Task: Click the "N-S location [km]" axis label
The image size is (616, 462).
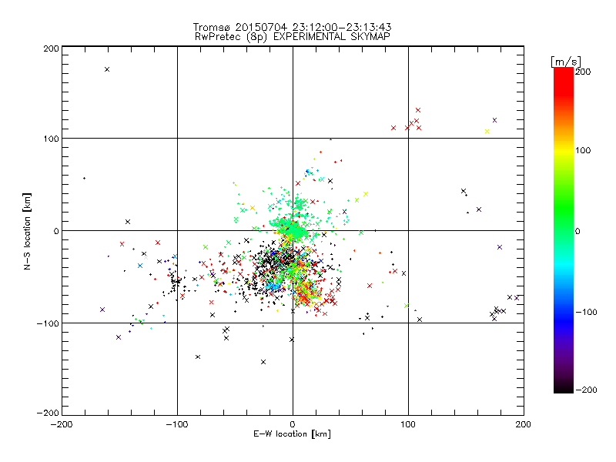Action: [27, 232]
